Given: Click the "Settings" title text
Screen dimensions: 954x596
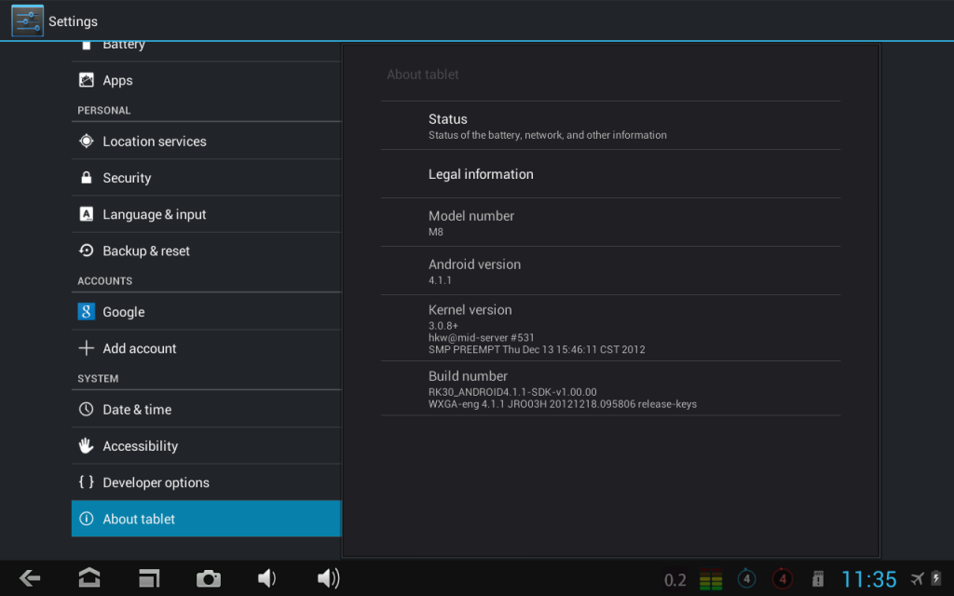Looking at the screenshot, I should (73, 21).
